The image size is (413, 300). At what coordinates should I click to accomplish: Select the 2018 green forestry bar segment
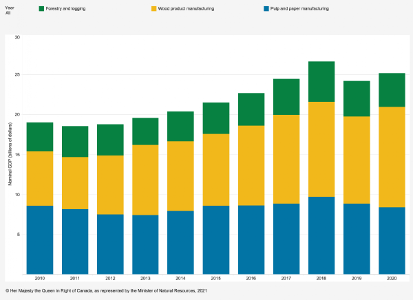[321, 82]
